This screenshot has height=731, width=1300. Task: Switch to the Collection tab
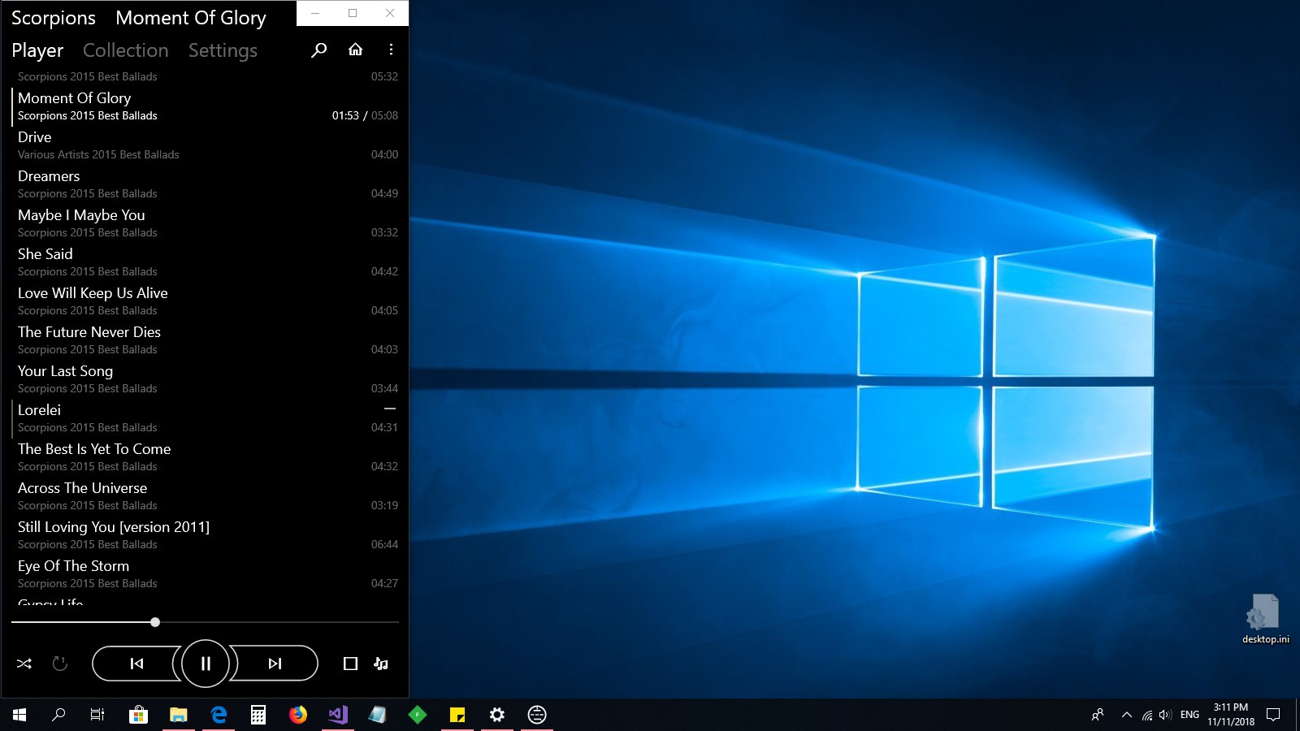[126, 50]
